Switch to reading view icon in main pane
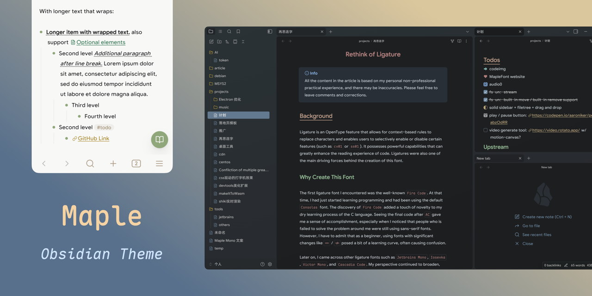Image resolution: width=592 pixels, height=296 pixels. click(x=459, y=41)
